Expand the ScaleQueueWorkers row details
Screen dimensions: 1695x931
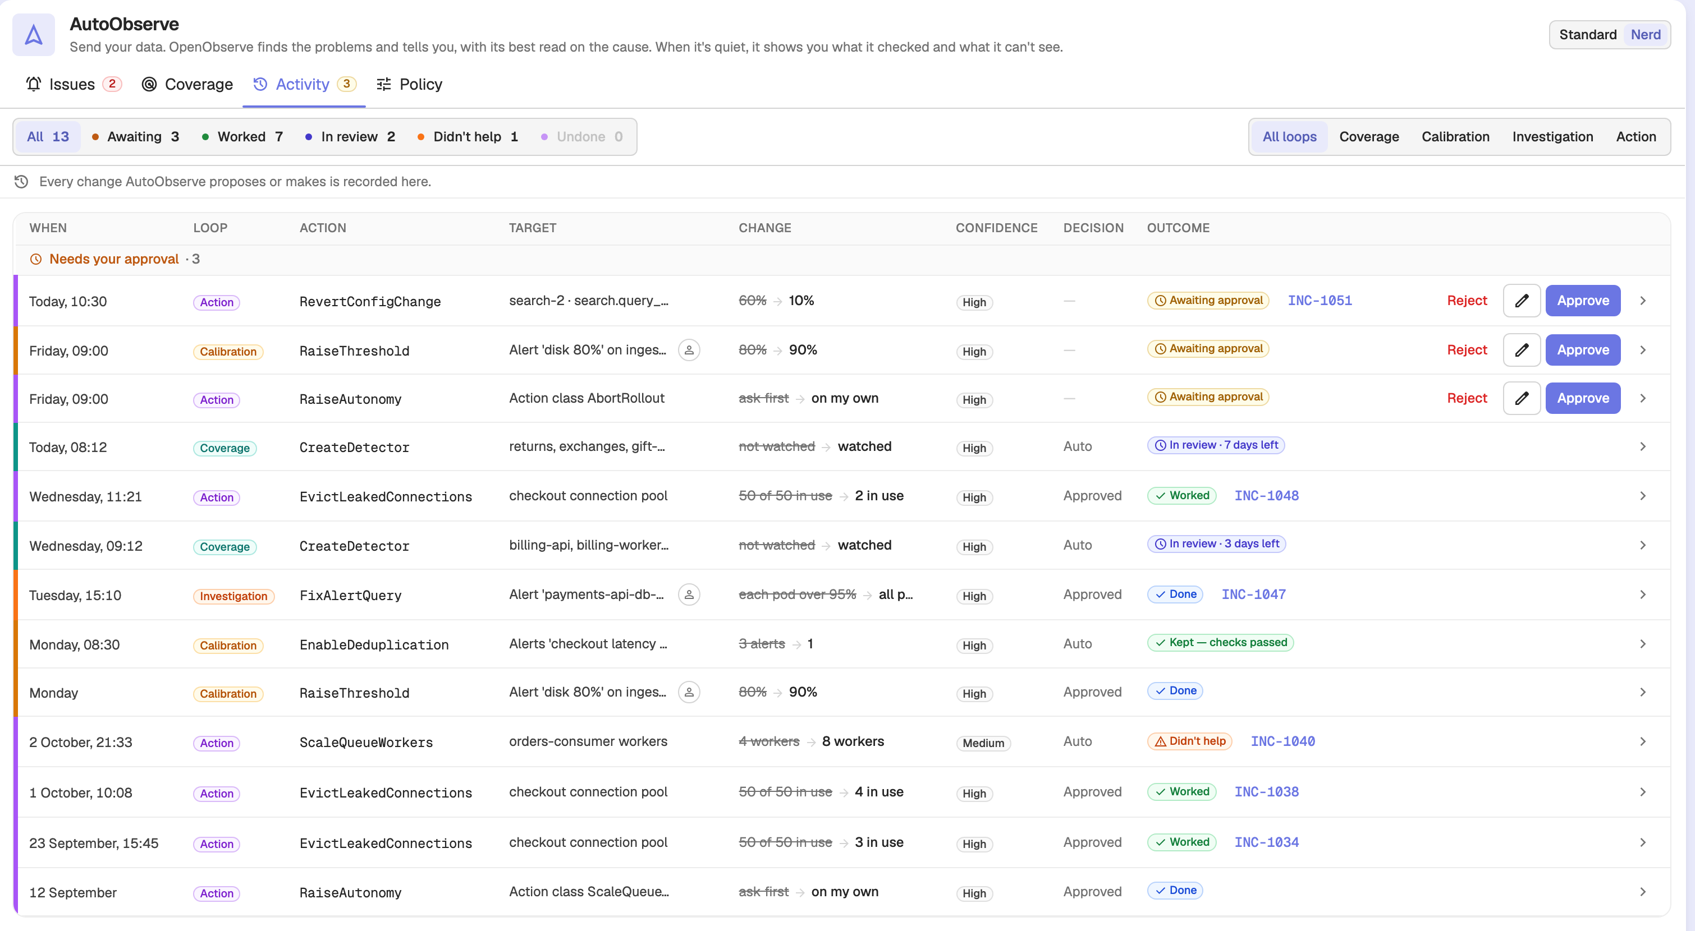1642,741
